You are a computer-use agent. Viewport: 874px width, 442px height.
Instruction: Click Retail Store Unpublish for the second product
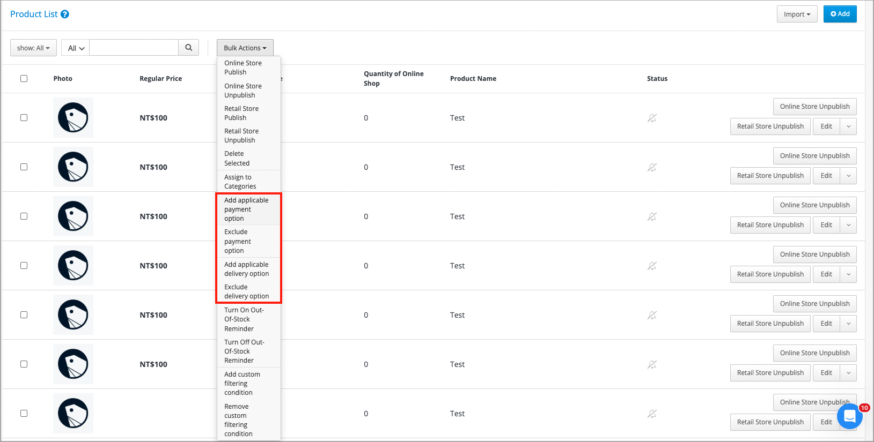pos(770,176)
